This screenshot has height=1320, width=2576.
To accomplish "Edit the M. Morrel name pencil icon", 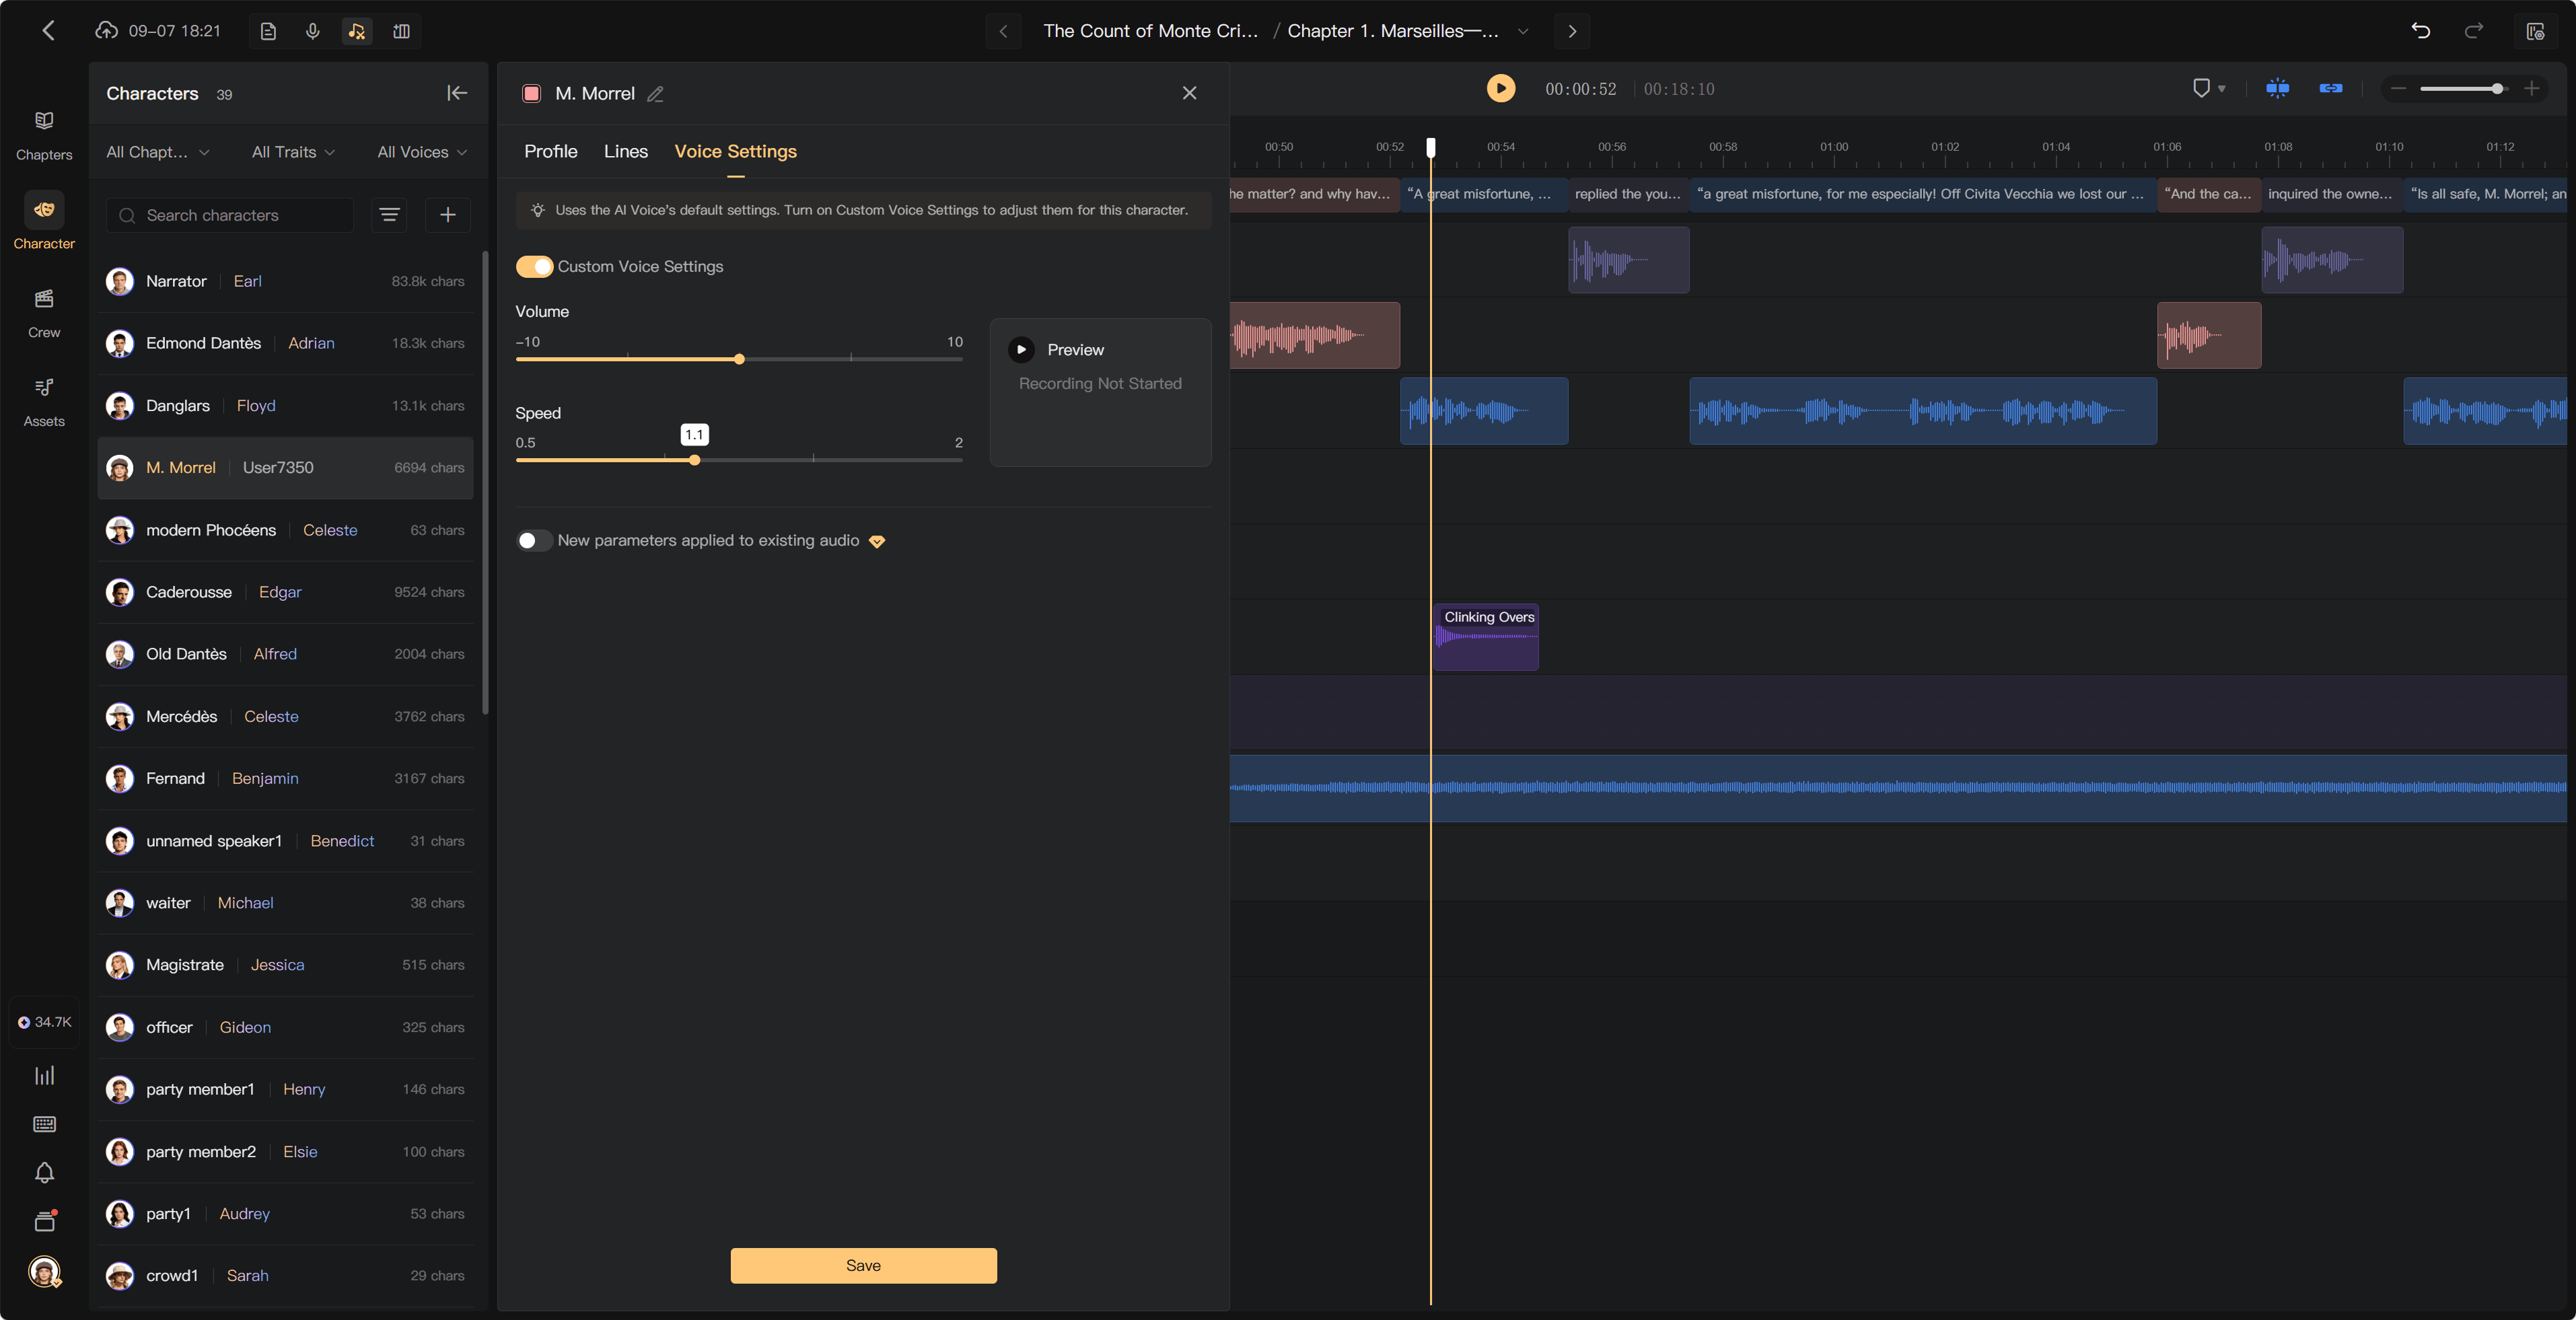I will coord(655,94).
